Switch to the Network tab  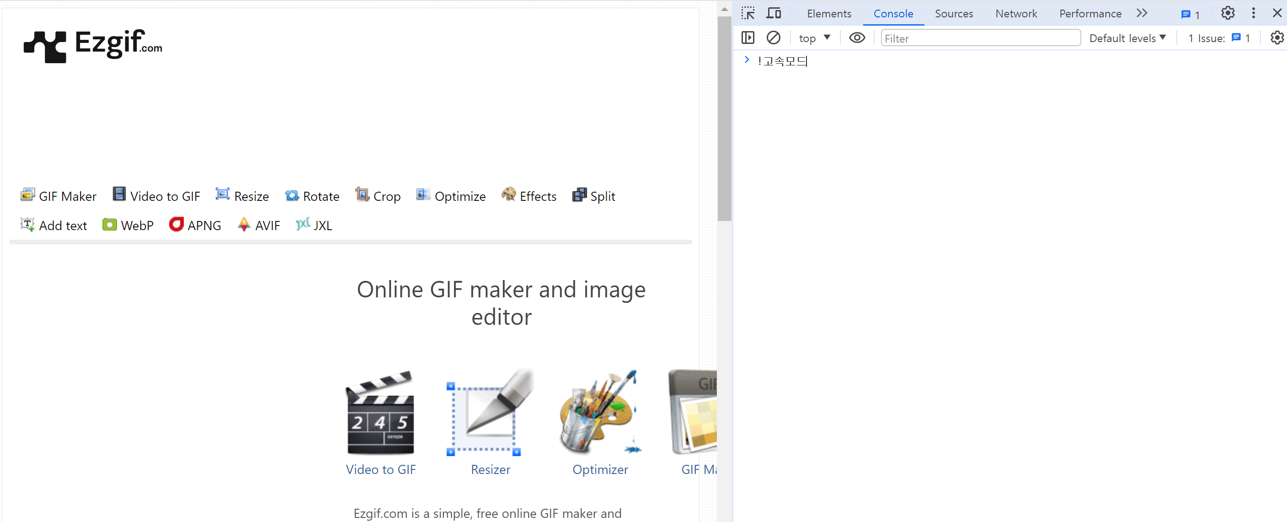[x=1016, y=14]
